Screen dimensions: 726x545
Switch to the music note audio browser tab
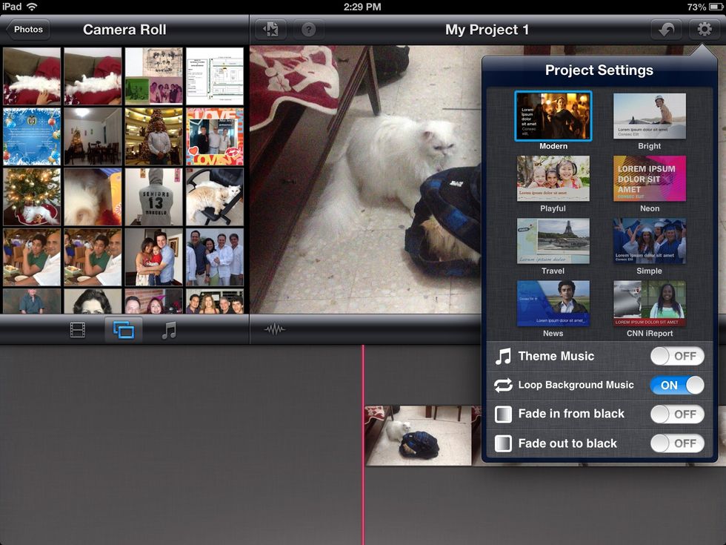coord(169,329)
